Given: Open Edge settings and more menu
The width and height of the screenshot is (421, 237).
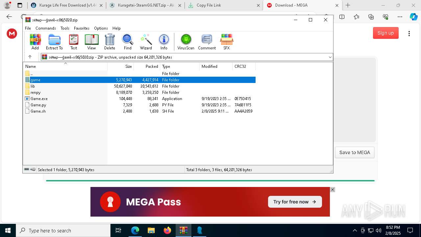Looking at the screenshot, I should point(400,17).
